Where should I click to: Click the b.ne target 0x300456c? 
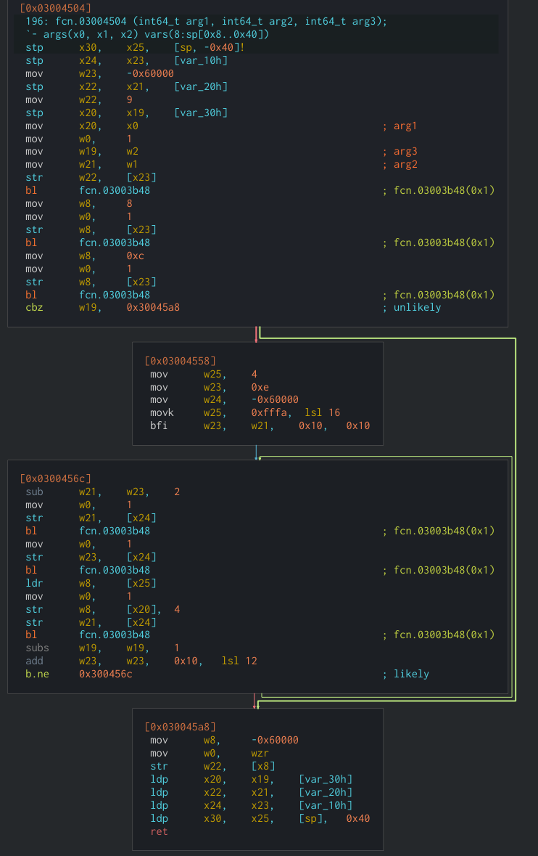pyautogui.click(x=106, y=674)
